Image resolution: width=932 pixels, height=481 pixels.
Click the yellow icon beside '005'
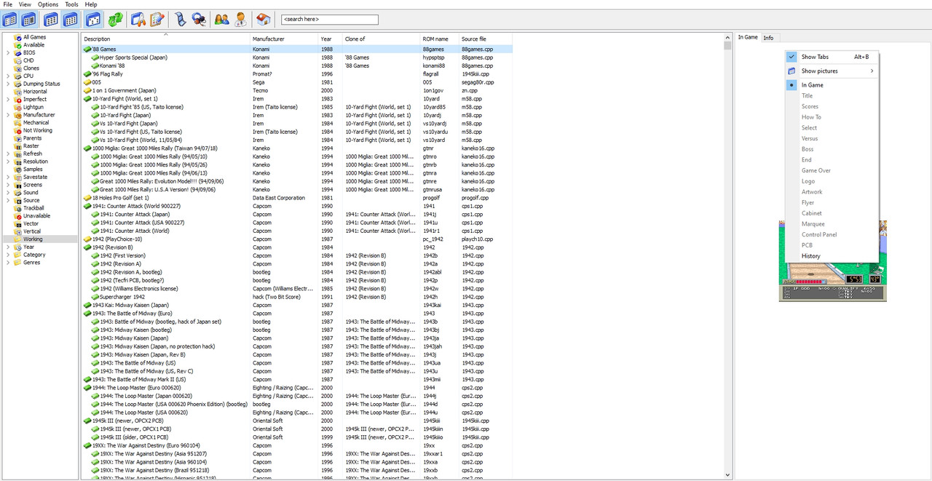87,82
